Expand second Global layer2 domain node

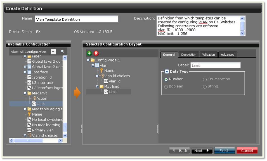(25, 67)
